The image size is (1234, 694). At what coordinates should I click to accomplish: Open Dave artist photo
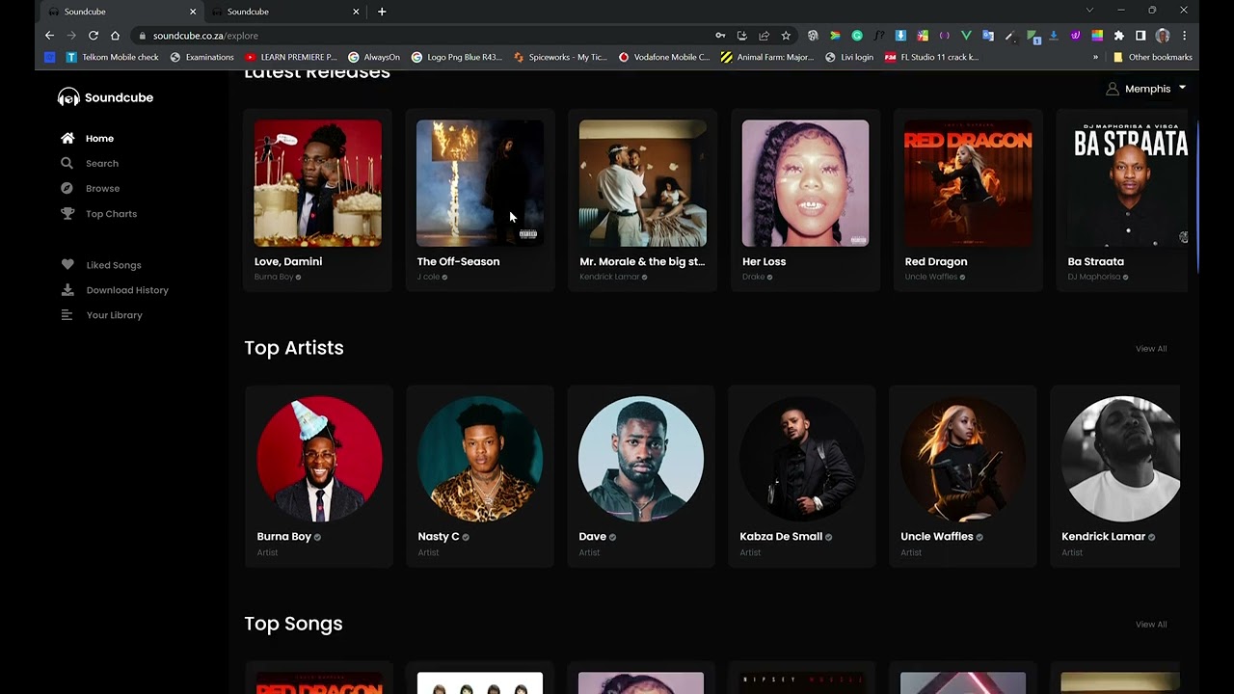641,459
